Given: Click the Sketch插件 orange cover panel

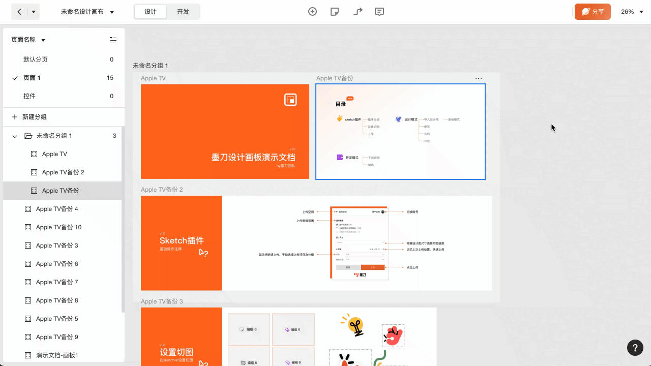Looking at the screenshot, I should (181, 243).
